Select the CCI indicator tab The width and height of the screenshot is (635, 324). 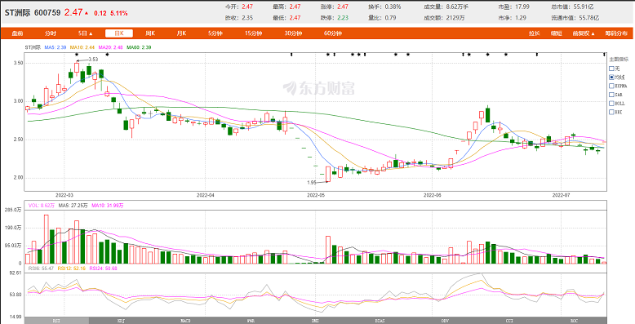tap(509, 321)
